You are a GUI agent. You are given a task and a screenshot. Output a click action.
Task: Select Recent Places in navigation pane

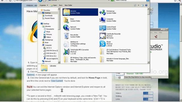click(48, 18)
